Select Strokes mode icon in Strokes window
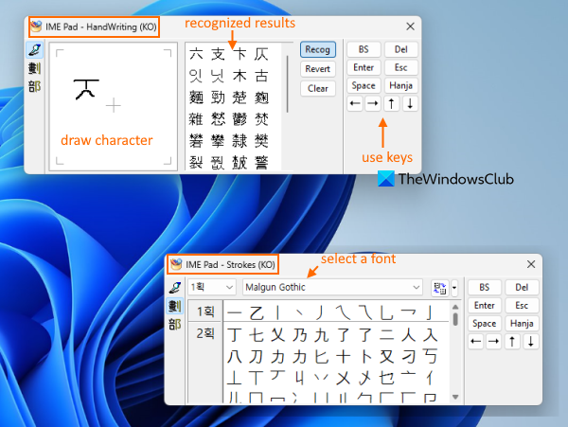This screenshot has width=568, height=427. [175, 306]
